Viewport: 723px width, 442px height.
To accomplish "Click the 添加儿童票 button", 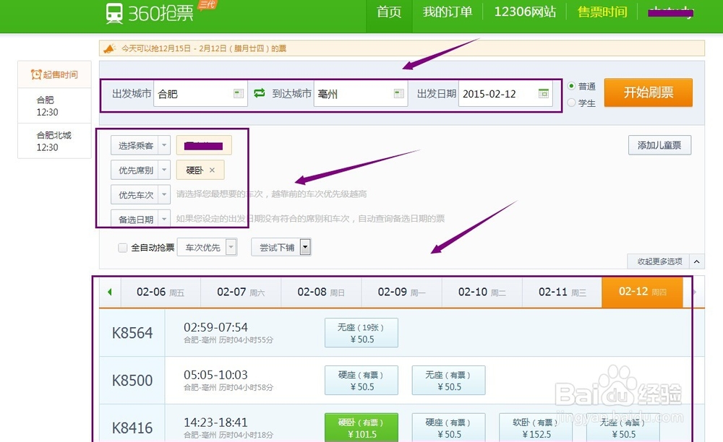I will 659,145.
